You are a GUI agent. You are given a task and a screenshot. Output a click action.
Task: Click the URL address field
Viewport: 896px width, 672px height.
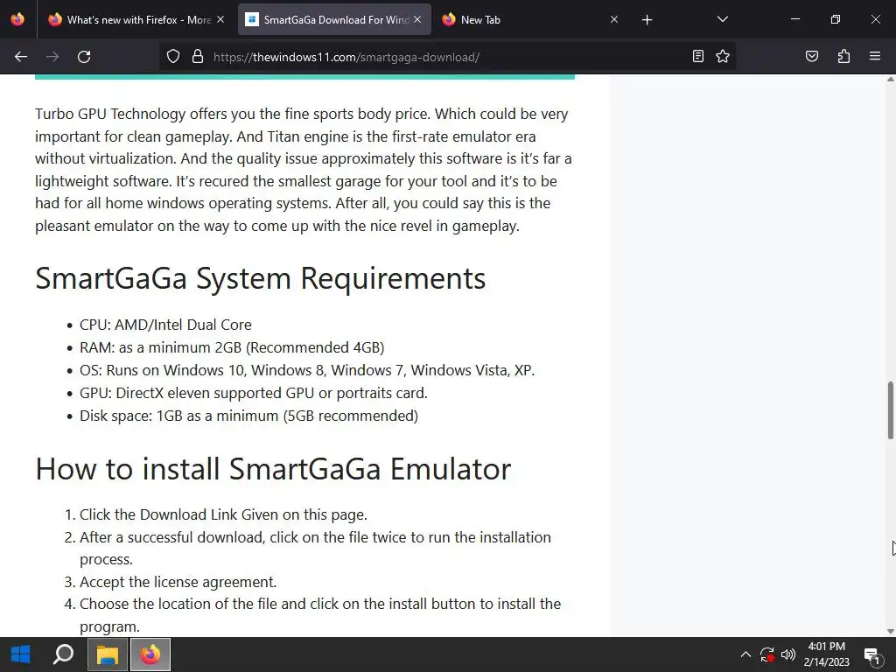coord(445,57)
